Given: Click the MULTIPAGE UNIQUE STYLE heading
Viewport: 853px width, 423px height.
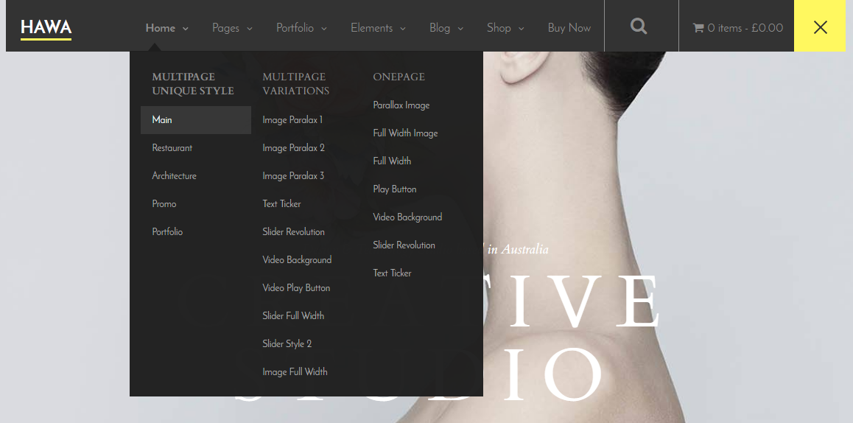Looking at the screenshot, I should click(193, 84).
